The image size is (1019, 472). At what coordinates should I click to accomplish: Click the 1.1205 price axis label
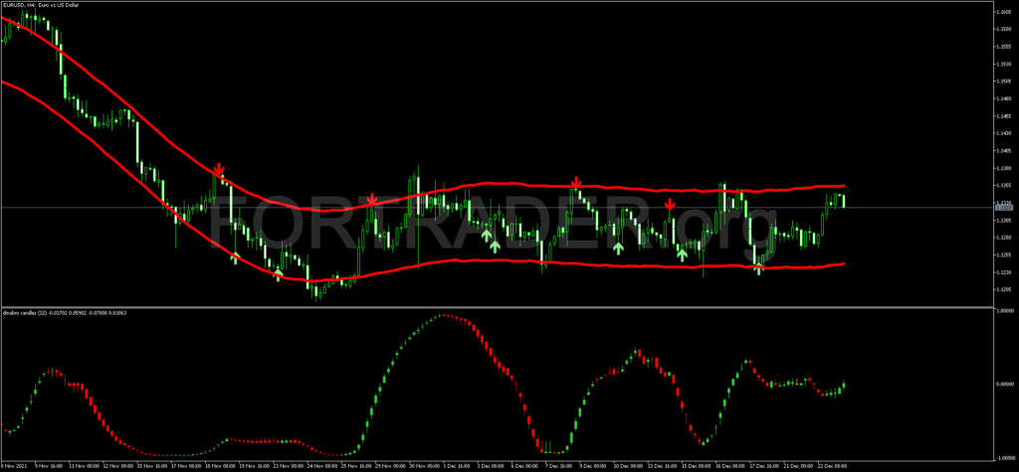(1002, 289)
